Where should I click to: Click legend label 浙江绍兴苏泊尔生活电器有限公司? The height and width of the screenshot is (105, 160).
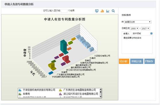[x=81, y=94]
